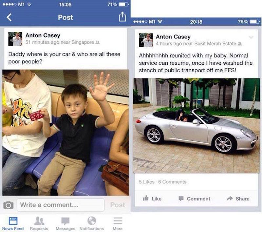Viewport: 262px width, 232px height.
Task: Share the Porsche car post
Action: click(x=238, y=199)
